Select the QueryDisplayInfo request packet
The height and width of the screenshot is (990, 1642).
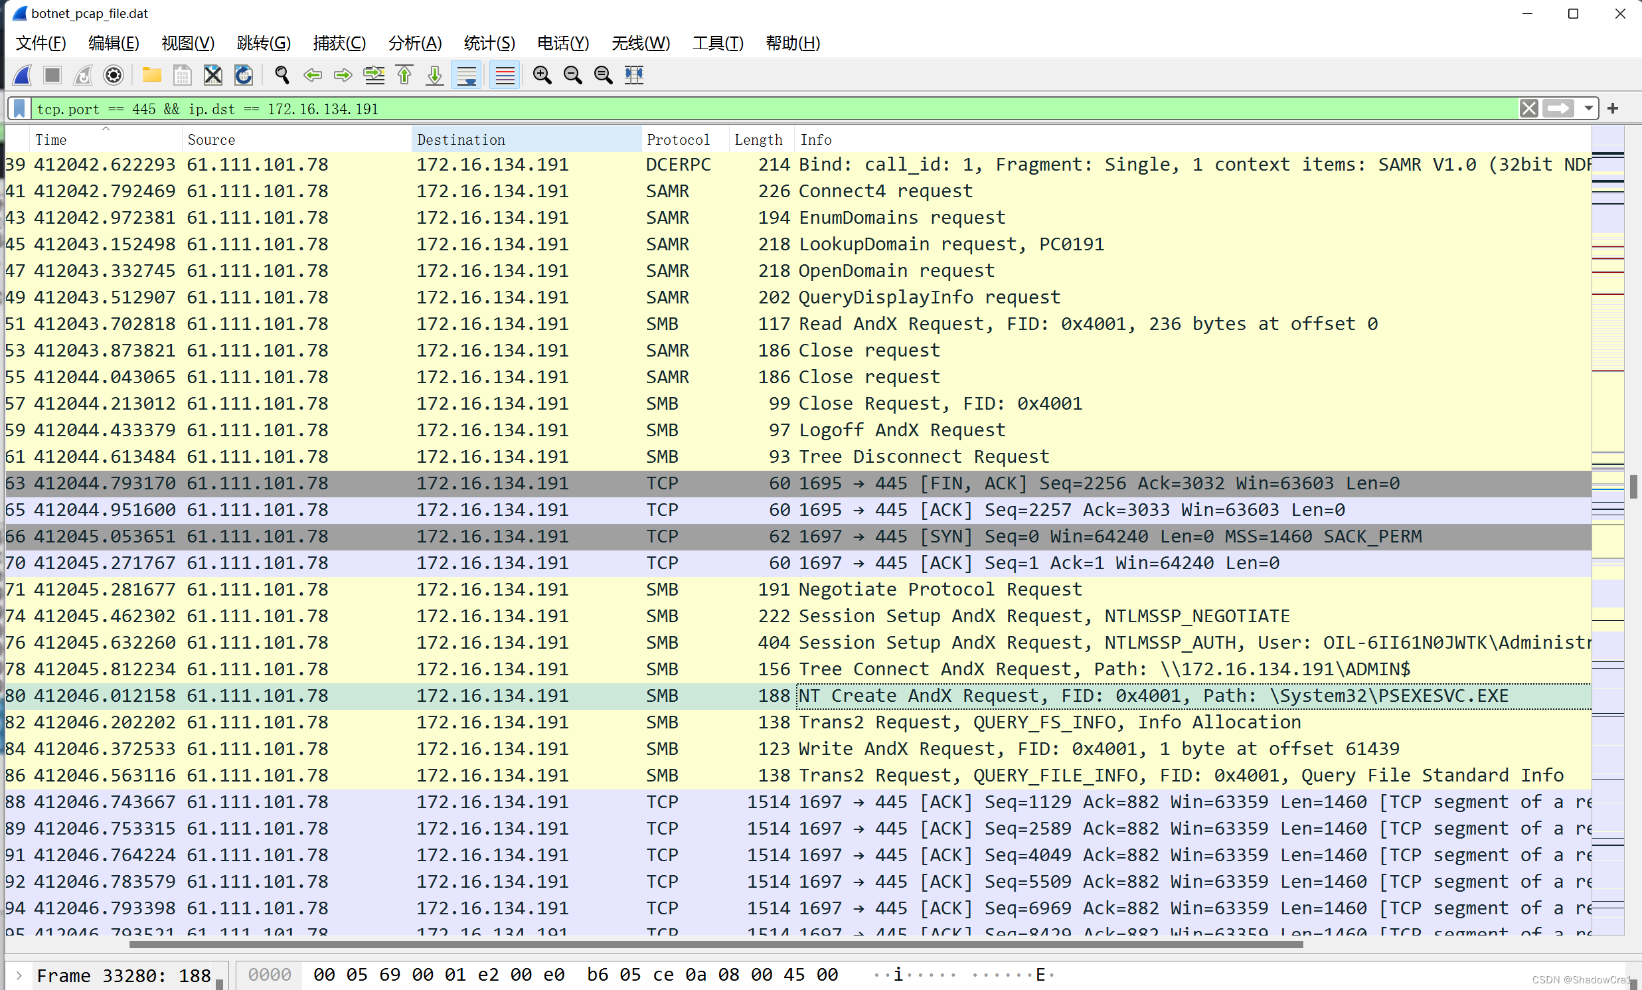798,297
